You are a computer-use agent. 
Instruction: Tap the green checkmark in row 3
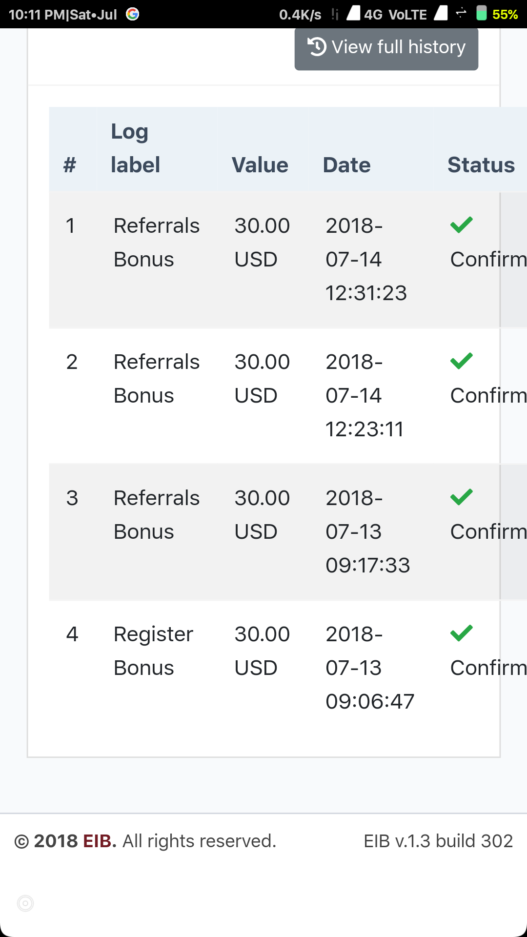click(x=461, y=497)
